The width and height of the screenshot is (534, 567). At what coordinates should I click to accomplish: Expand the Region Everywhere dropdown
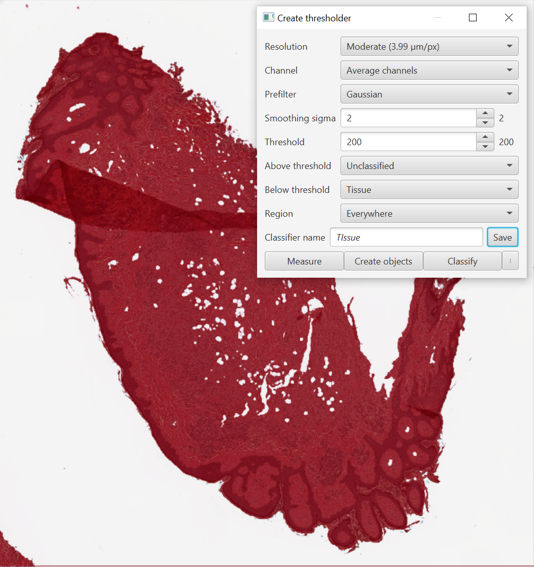click(x=429, y=213)
